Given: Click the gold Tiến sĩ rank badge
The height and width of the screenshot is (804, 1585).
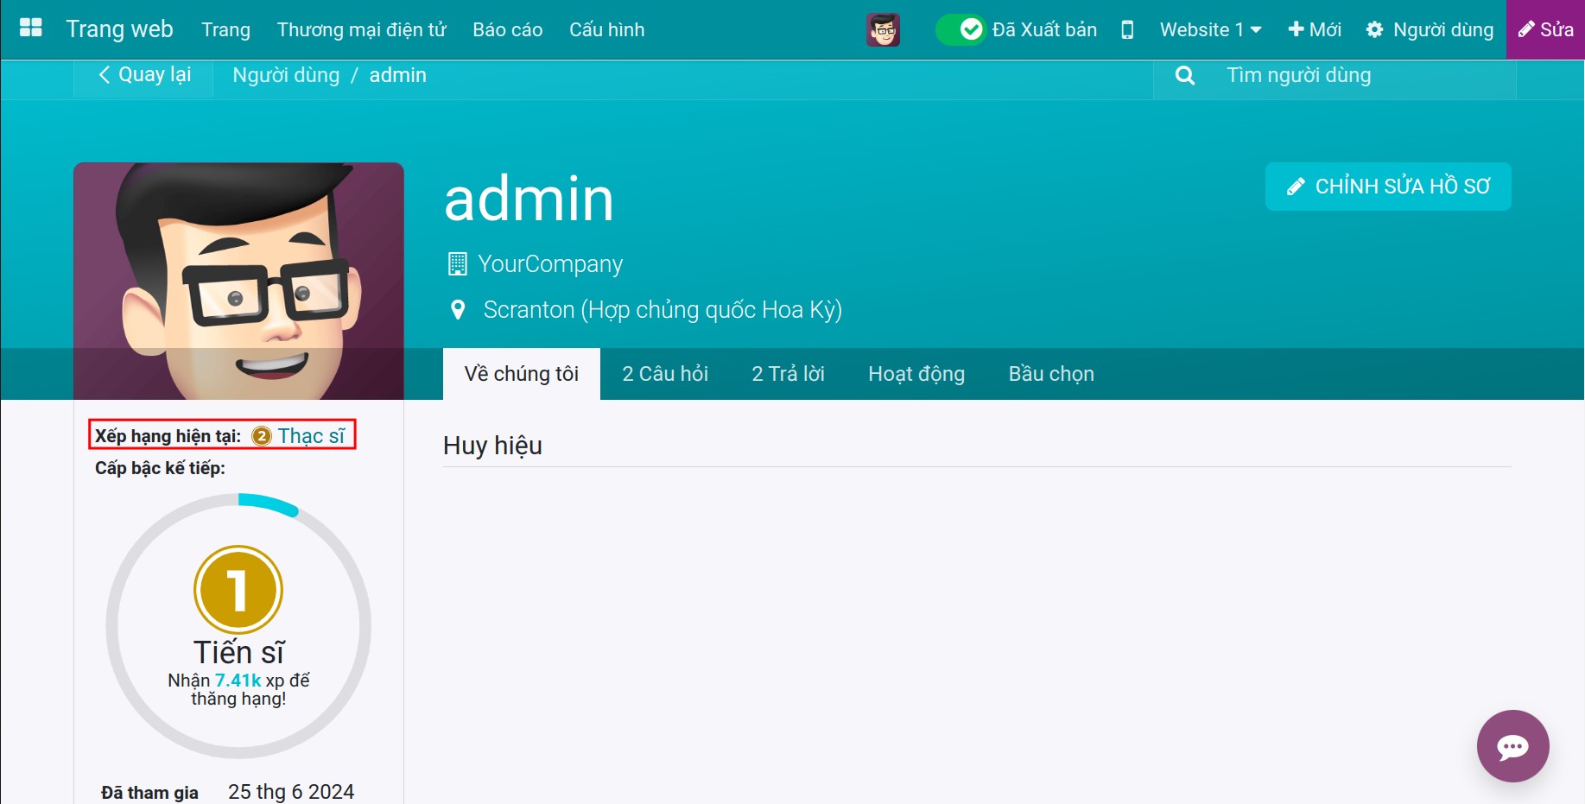Looking at the screenshot, I should point(238,590).
